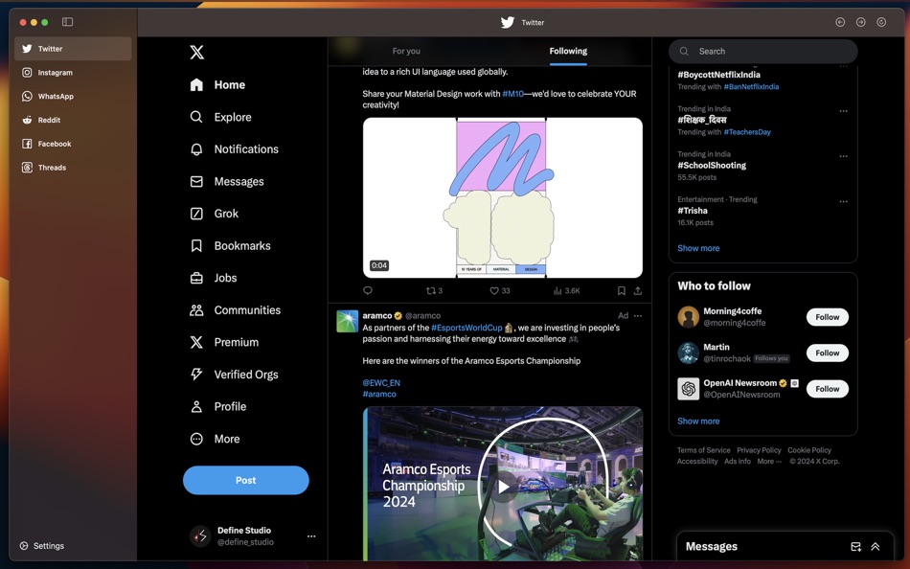
Task: Open aramco ad options dots
Action: tap(638, 316)
